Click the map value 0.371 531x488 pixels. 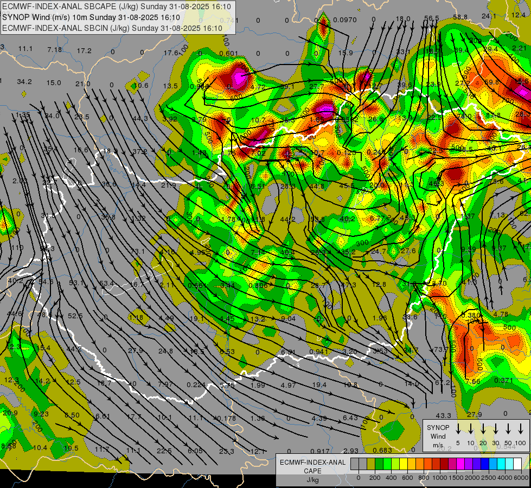503,381
